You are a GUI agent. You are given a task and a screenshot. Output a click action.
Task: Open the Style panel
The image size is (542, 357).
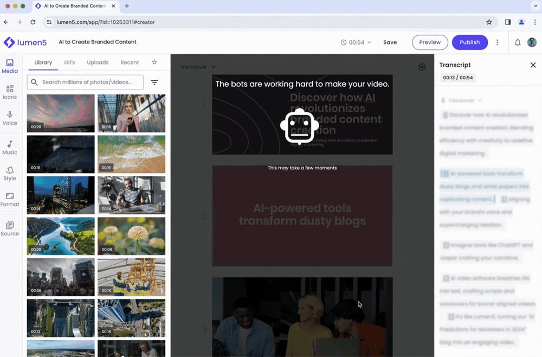tap(10, 173)
